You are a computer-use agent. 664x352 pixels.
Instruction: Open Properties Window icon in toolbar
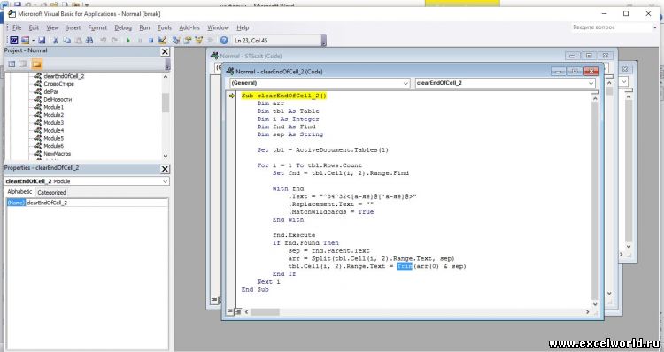pyautogui.click(x=188, y=40)
